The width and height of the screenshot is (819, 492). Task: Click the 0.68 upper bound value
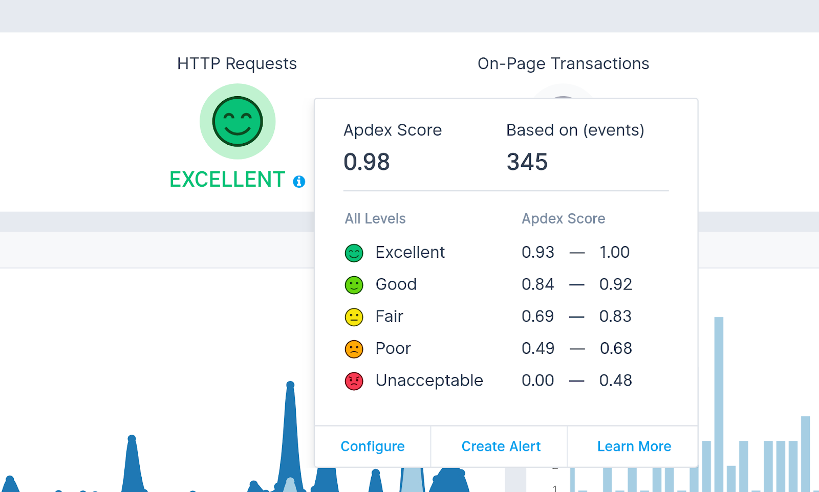click(616, 348)
